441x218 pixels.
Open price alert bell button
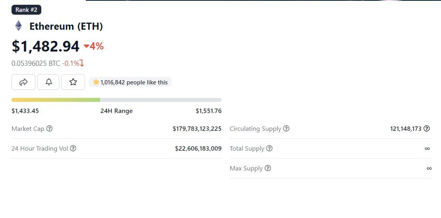coord(48,82)
